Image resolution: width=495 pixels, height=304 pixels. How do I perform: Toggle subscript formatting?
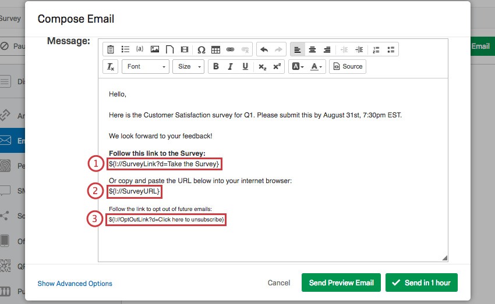pyautogui.click(x=262, y=66)
